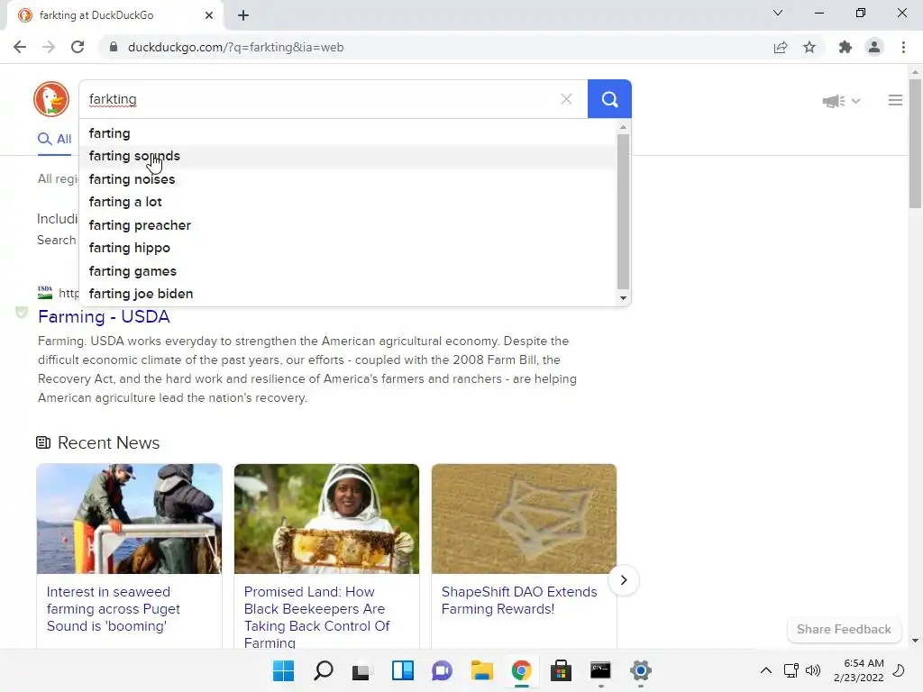Open the clock showing 6:54 AM
This screenshot has height=692, width=923.
(x=859, y=670)
